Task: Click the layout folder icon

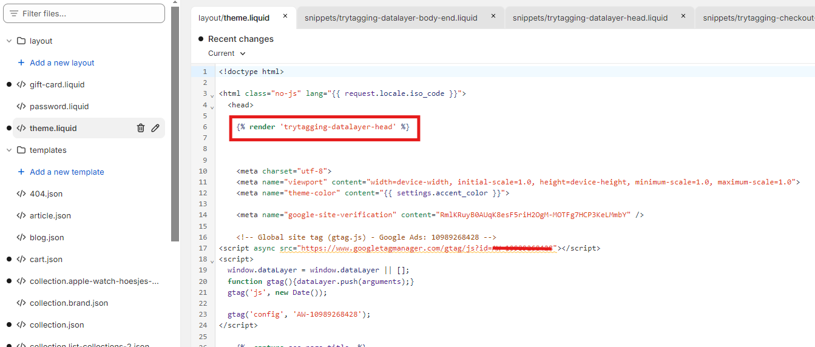Action: tap(21, 41)
